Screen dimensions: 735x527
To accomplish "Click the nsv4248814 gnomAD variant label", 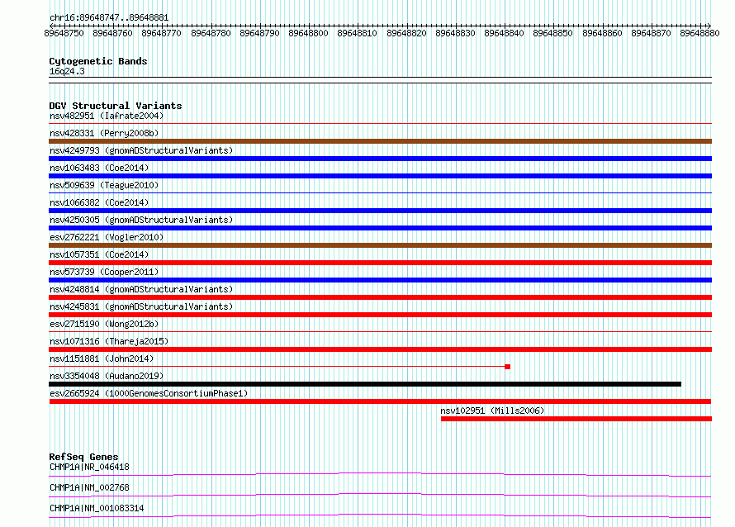I will [141, 289].
